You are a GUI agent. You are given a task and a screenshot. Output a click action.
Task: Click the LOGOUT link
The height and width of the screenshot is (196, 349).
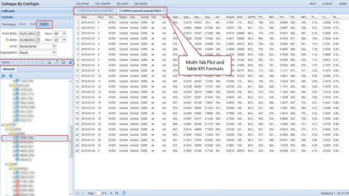click(327, 3)
